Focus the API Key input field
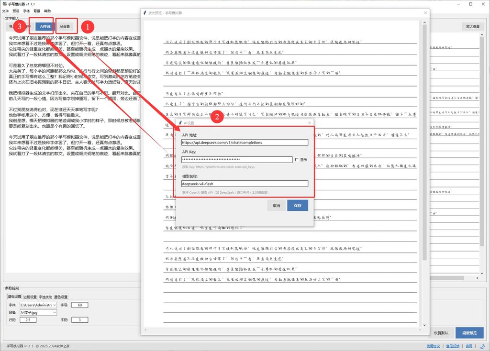The width and height of the screenshot is (490, 351). click(x=236, y=159)
